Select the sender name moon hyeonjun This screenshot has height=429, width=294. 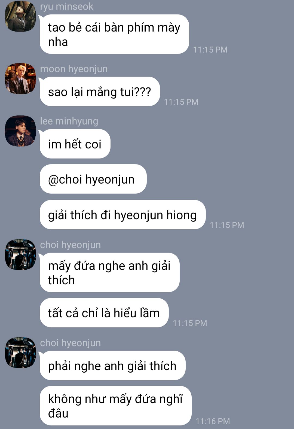pyautogui.click(x=74, y=69)
